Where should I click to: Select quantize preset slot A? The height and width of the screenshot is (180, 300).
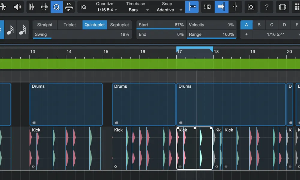point(246,25)
